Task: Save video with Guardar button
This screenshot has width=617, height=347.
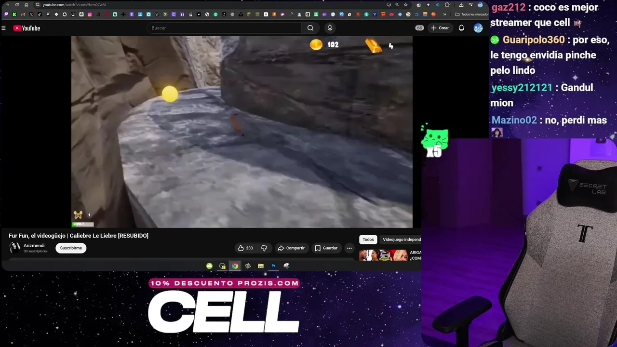Action: coord(326,248)
